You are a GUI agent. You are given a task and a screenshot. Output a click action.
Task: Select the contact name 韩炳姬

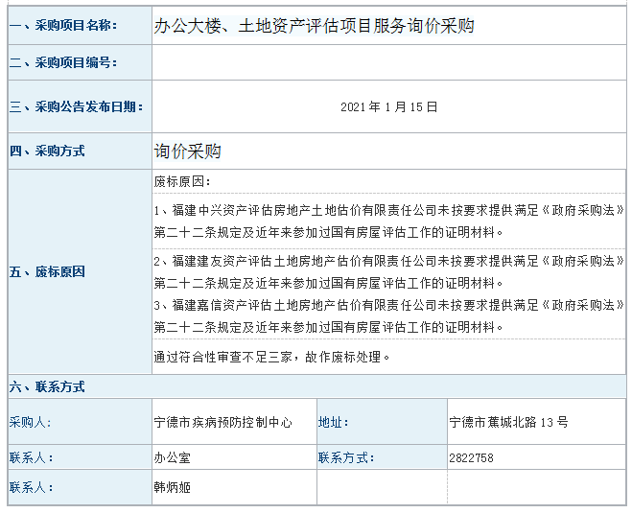[172, 488]
